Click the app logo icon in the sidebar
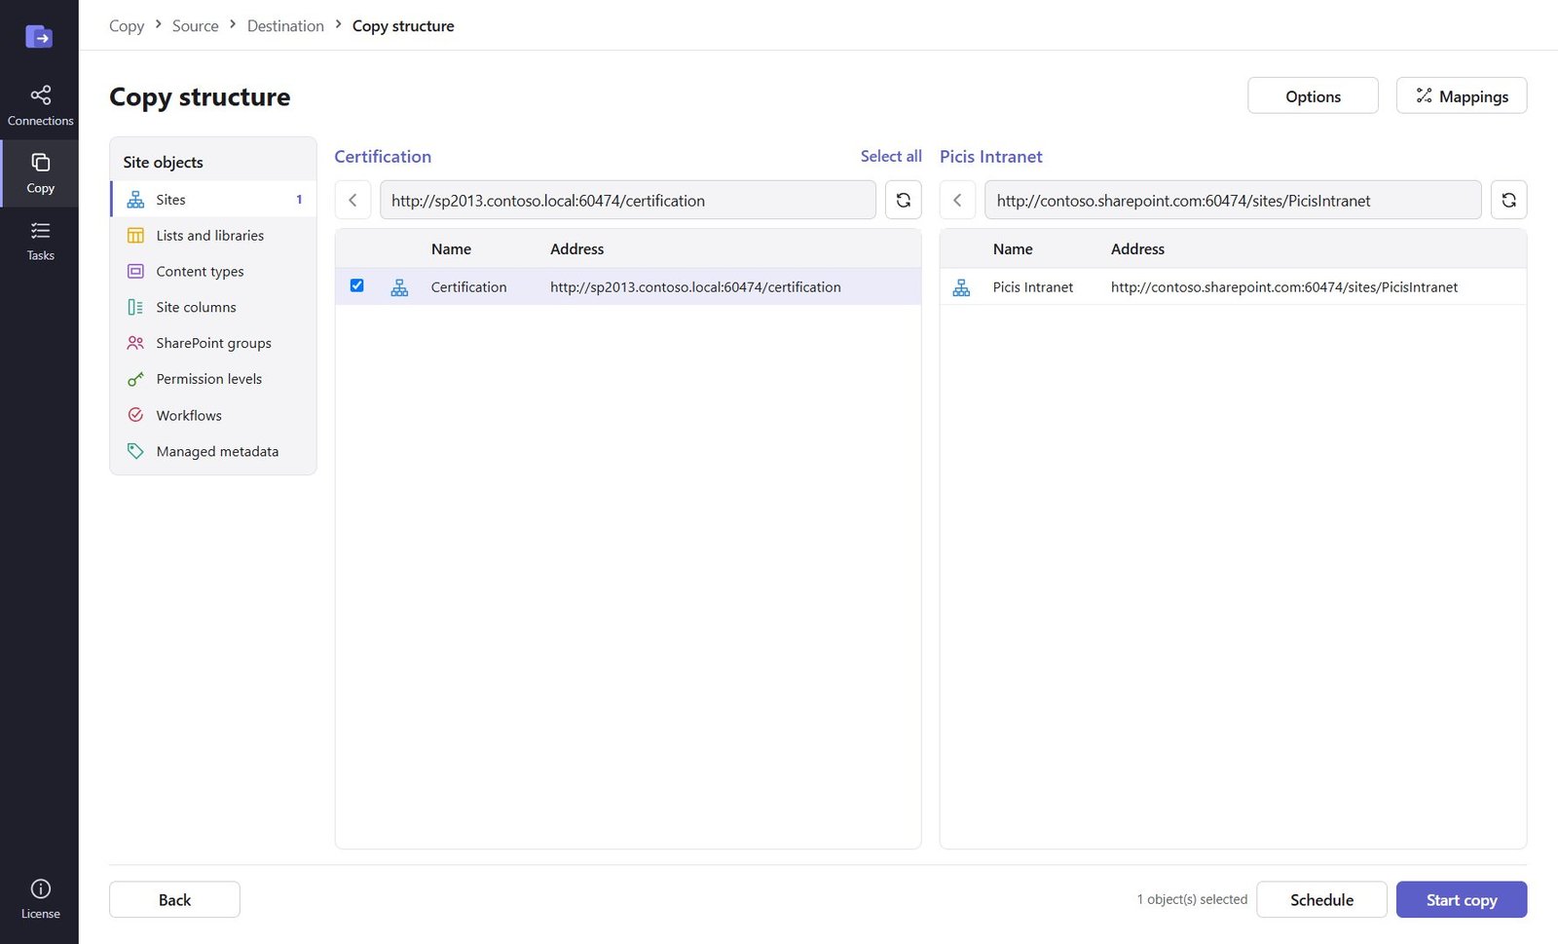1558x944 pixels. [39, 37]
